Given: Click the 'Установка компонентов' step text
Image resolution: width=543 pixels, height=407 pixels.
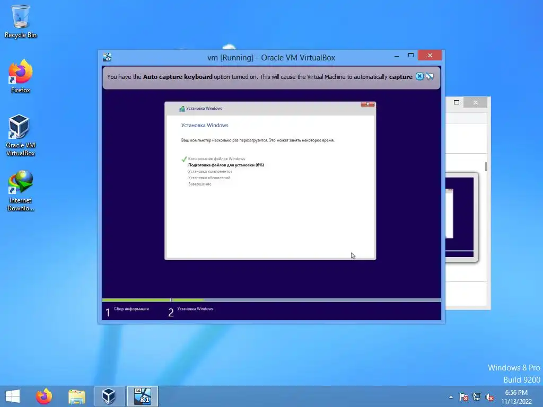Looking at the screenshot, I should point(210,171).
